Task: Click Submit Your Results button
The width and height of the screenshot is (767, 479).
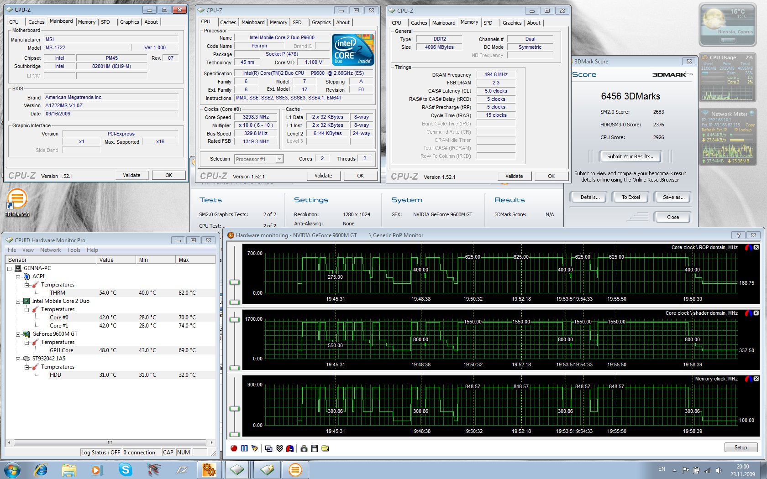Action: click(630, 156)
